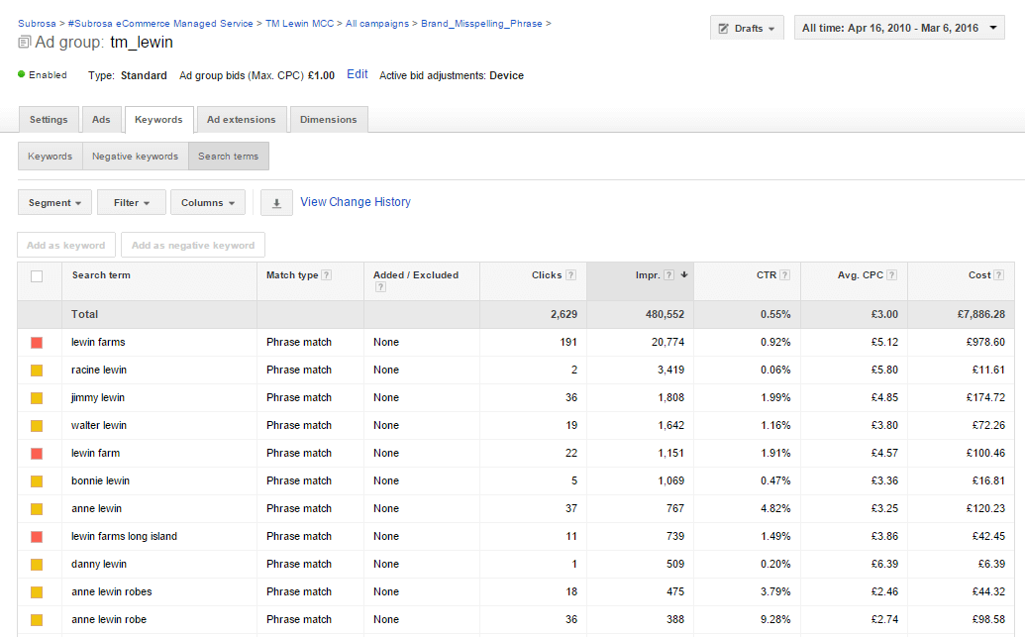The width and height of the screenshot is (1025, 637).
Task: Switch to the Dimensions tab
Action: [x=329, y=120]
